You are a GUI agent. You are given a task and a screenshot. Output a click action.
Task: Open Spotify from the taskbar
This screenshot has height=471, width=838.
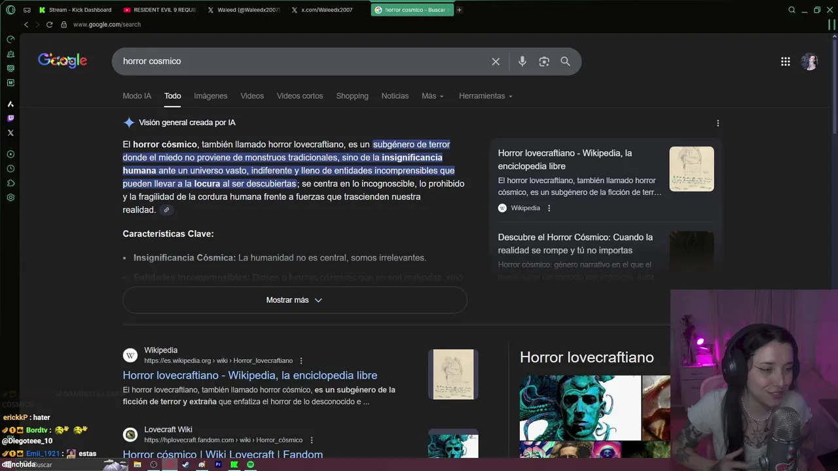pos(250,464)
